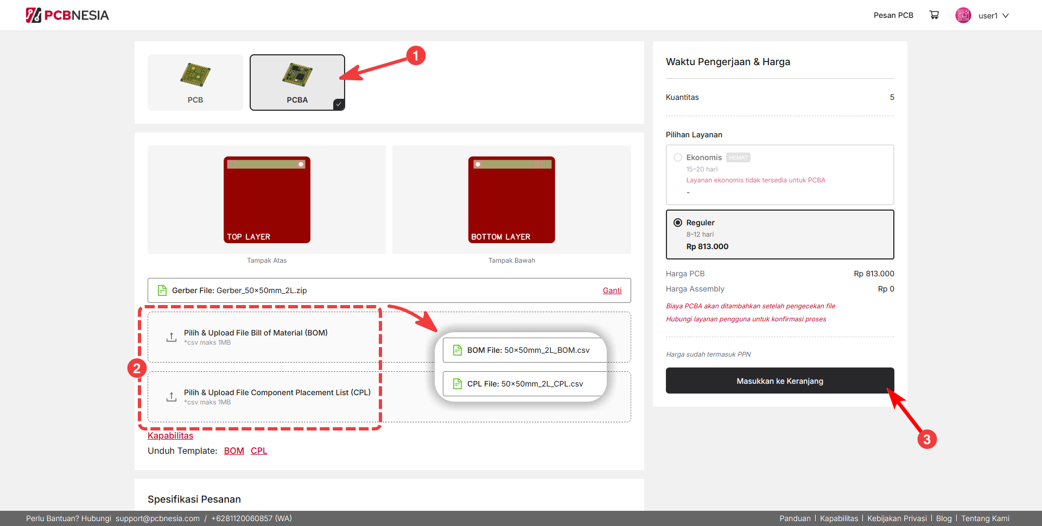This screenshot has width=1042, height=526.
Task: Select the PCB product tab
Action: tap(195, 83)
